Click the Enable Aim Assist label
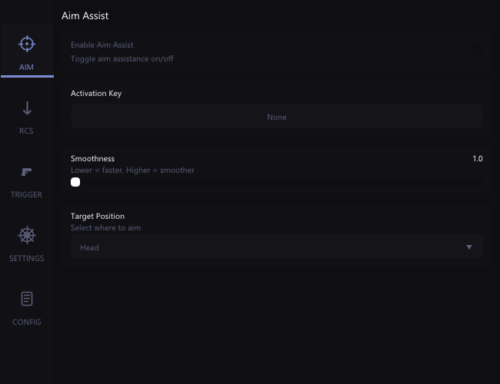Screen dimensions: 500x384 pos(102,45)
